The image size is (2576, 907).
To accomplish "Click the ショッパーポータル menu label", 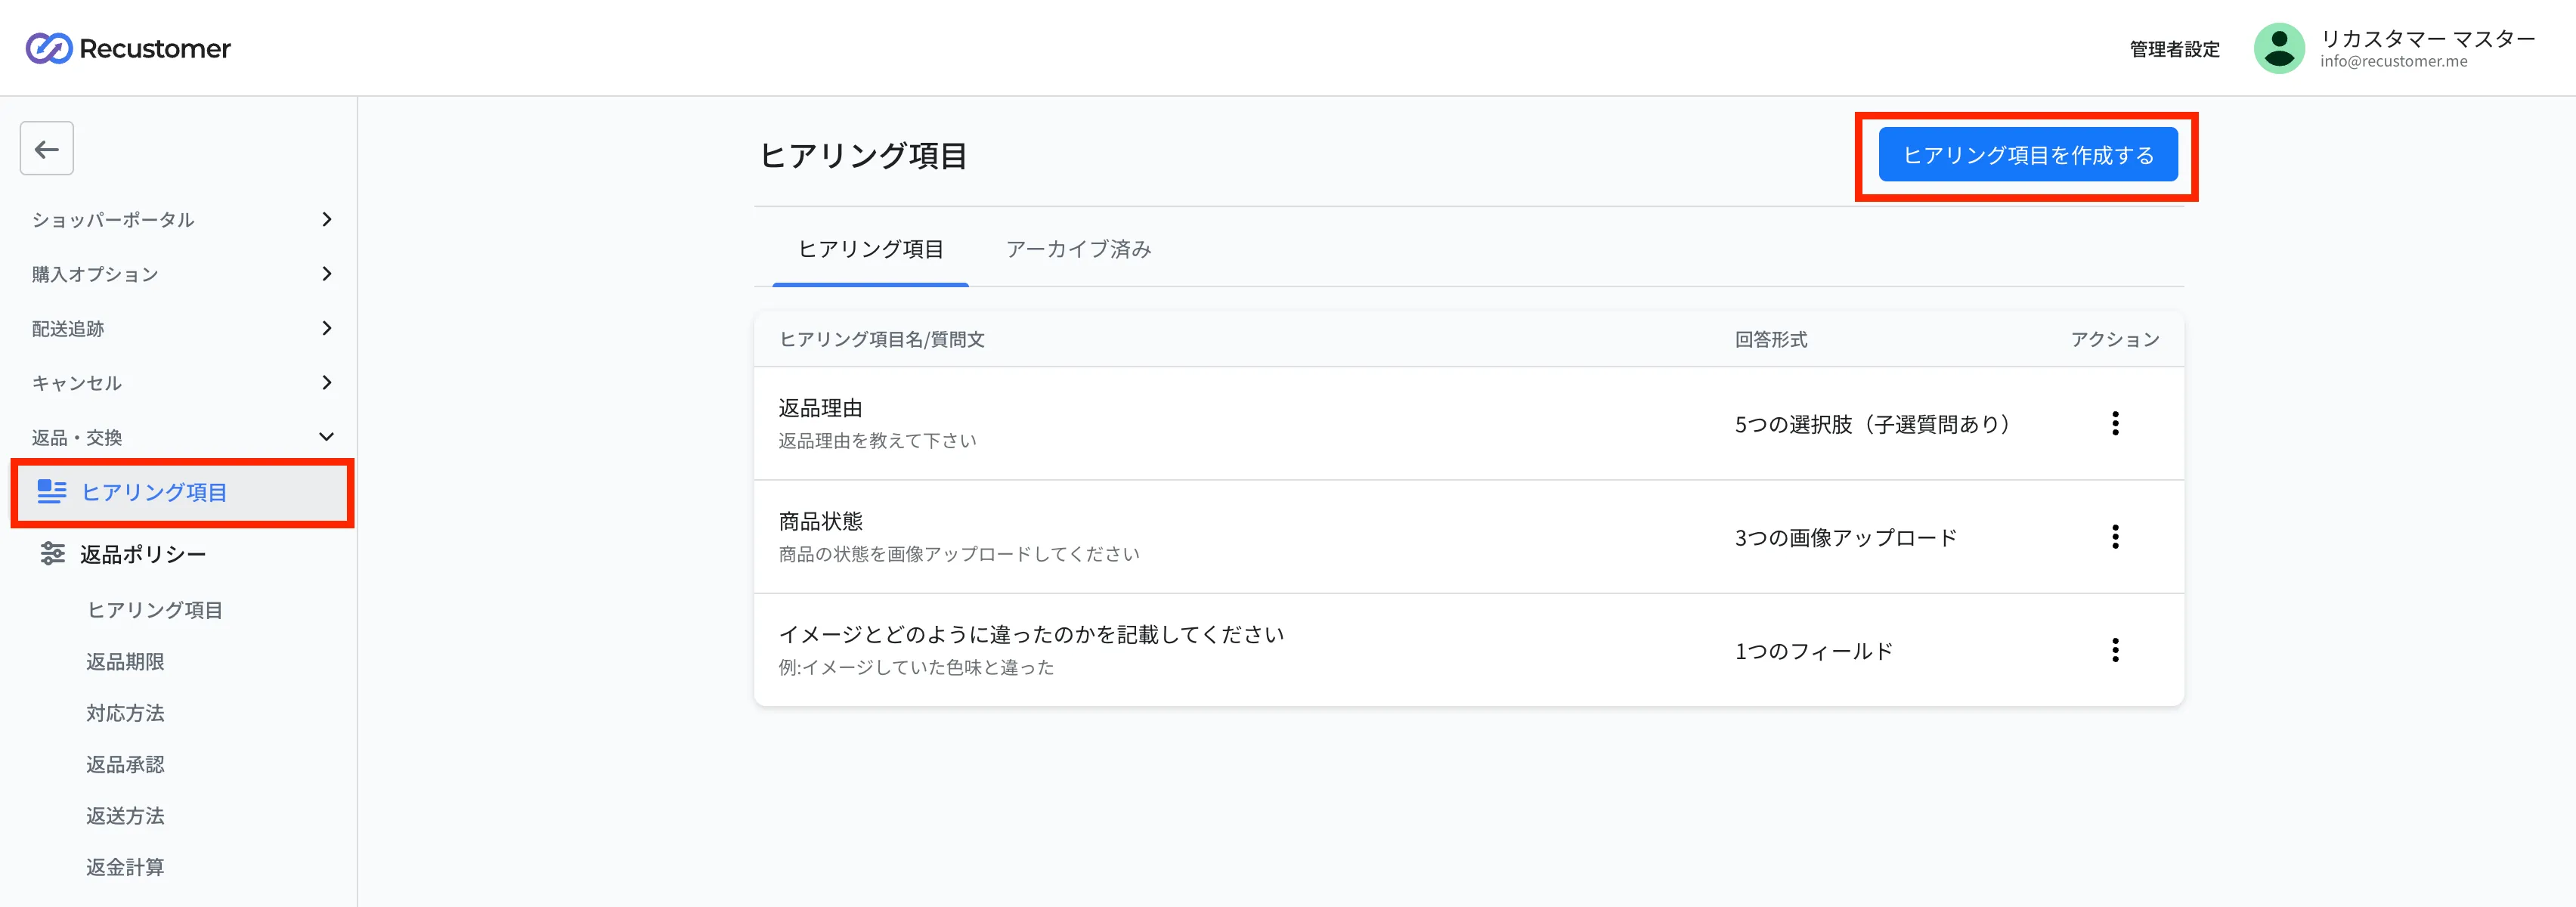I will pyautogui.click(x=113, y=219).
